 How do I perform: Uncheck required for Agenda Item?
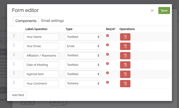[x=107, y=73]
